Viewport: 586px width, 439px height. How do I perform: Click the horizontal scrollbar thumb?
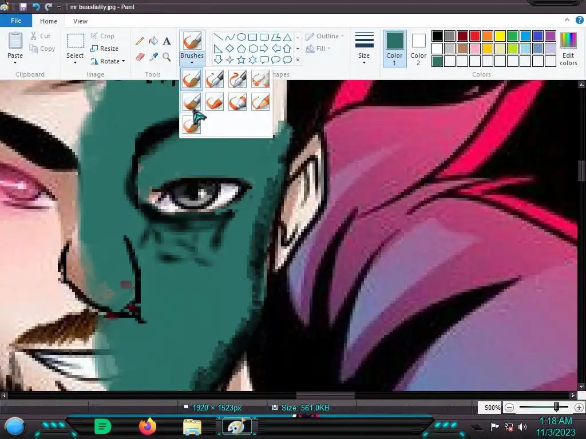pos(326,395)
